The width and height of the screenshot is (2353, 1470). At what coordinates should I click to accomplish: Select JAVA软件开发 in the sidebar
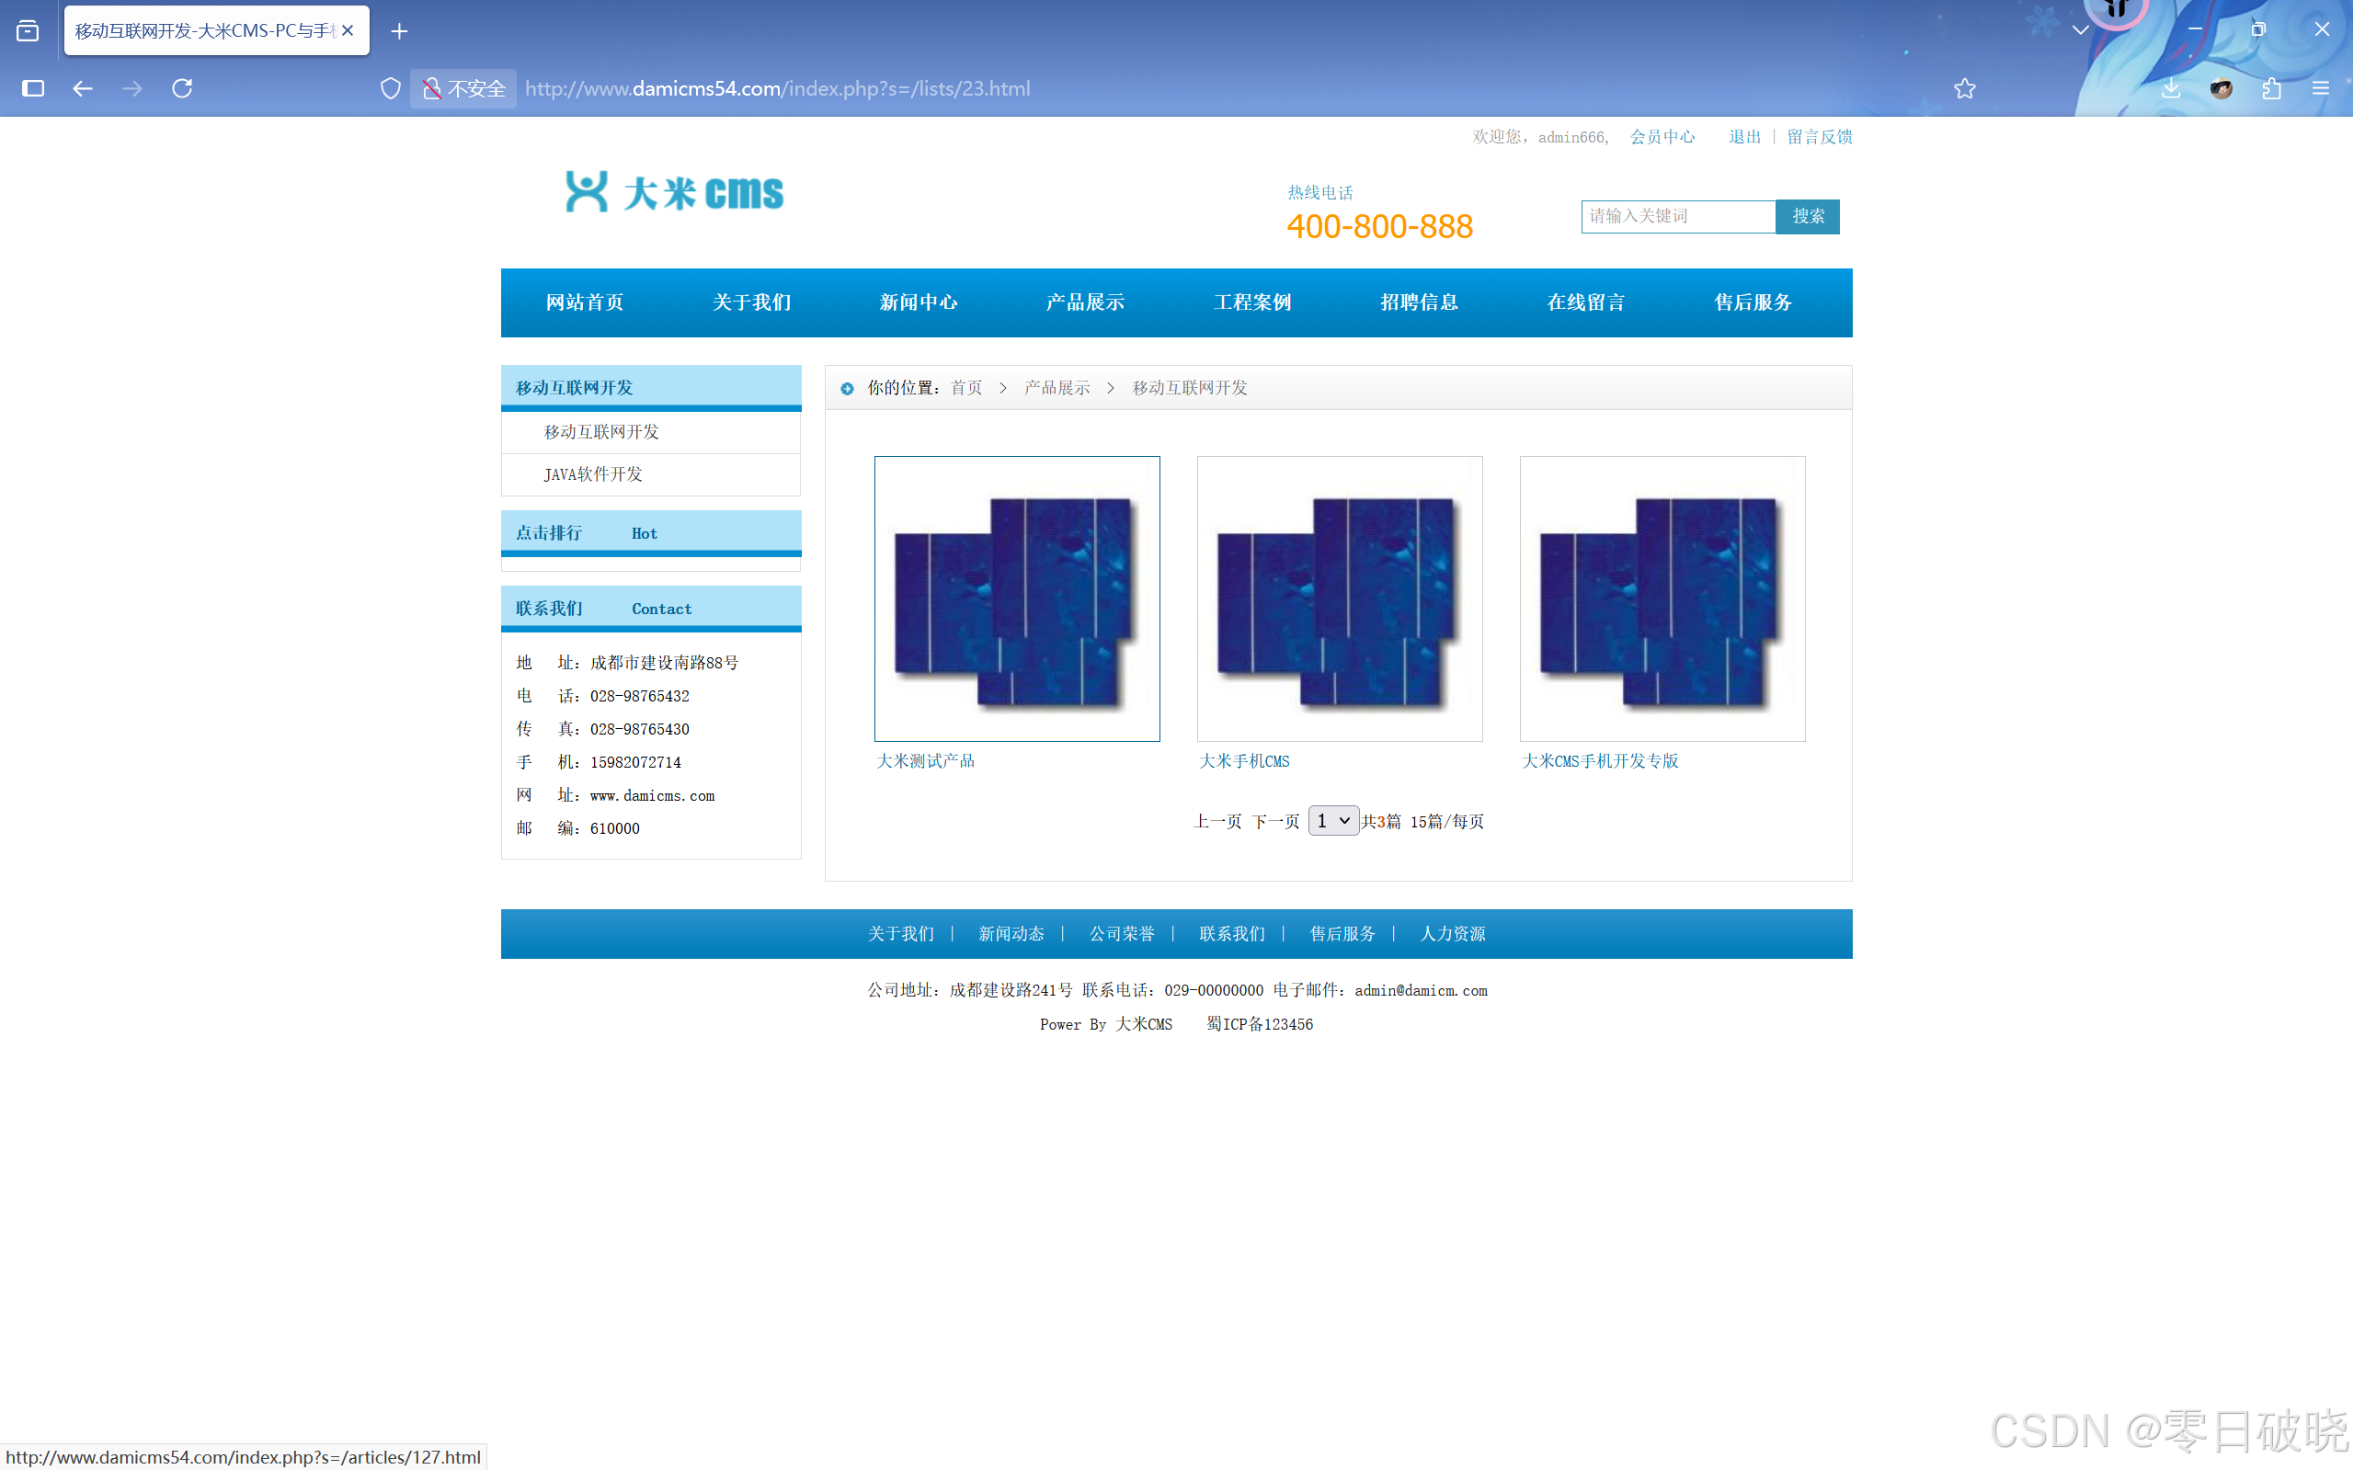click(593, 474)
